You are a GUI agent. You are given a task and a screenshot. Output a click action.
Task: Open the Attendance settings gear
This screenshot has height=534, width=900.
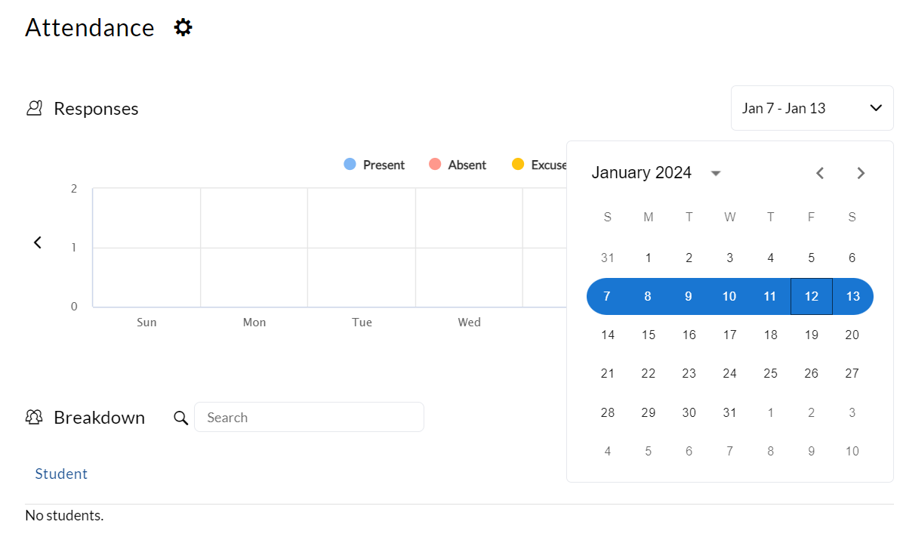tap(183, 28)
